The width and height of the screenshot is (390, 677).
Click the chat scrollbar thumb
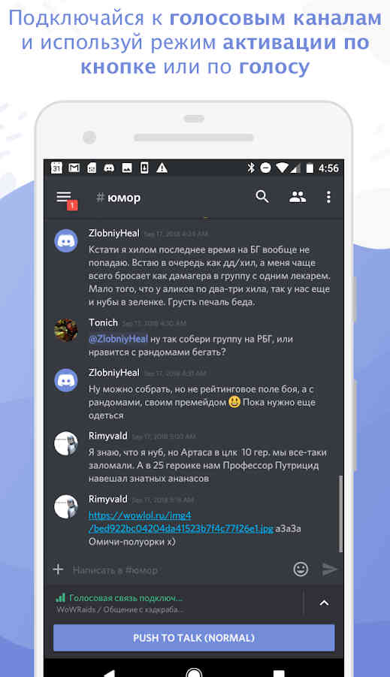[x=340, y=514]
